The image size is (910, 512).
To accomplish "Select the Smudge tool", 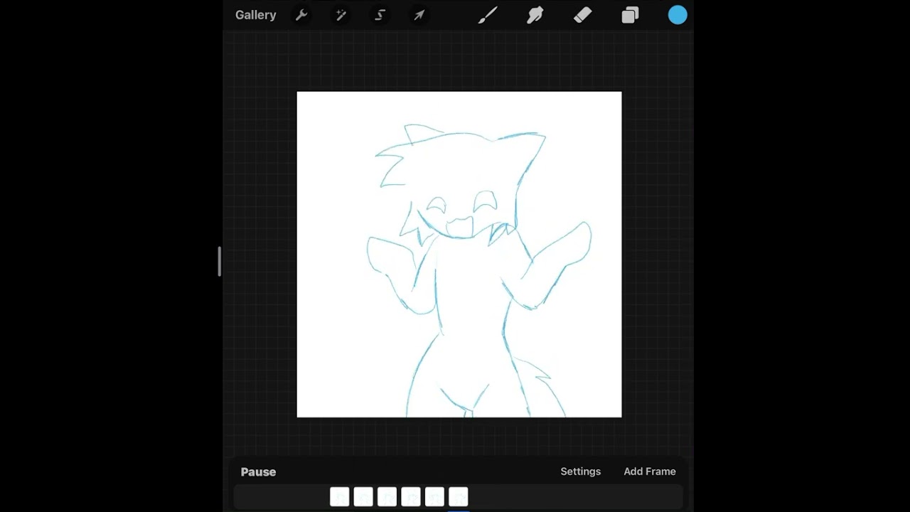I will pyautogui.click(x=535, y=15).
